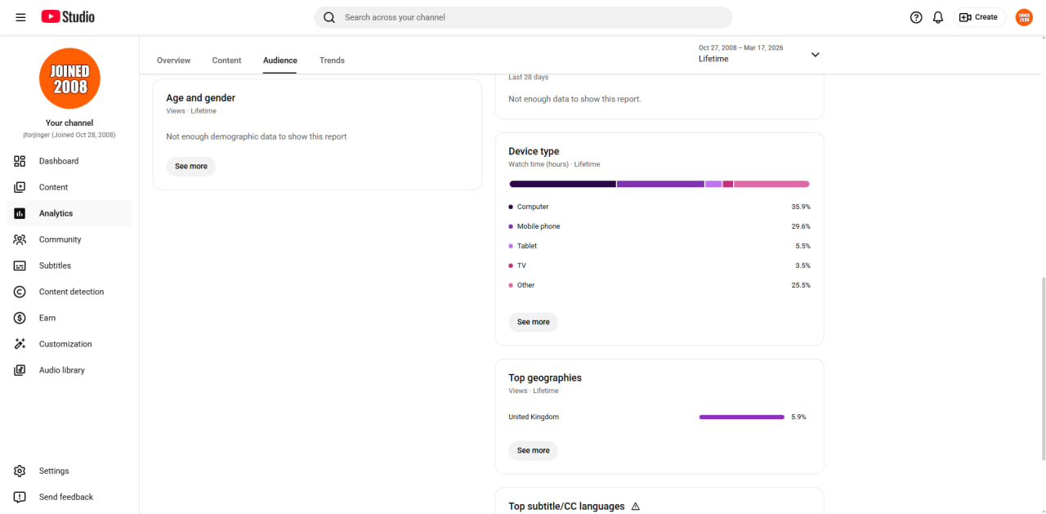Click the Earn dollar icon
The width and height of the screenshot is (1046, 514).
[x=20, y=318]
